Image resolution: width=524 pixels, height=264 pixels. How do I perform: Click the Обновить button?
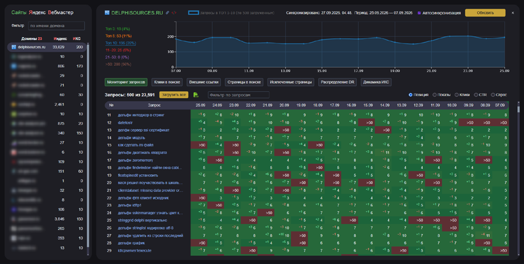pyautogui.click(x=485, y=13)
